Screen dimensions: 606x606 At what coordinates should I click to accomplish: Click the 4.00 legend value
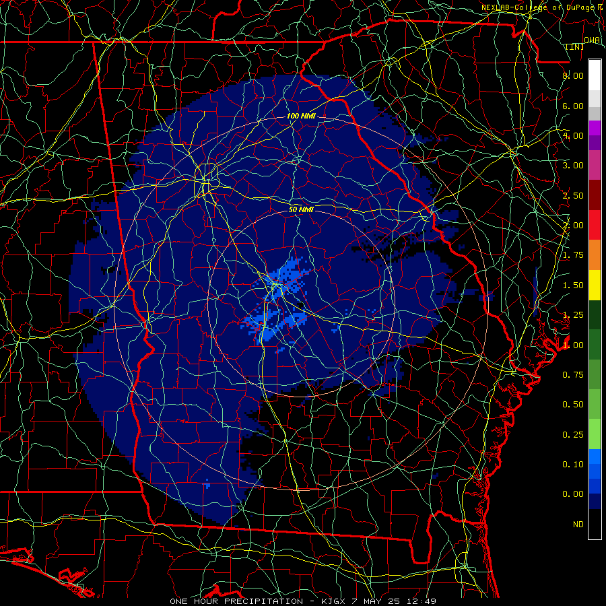coord(573,135)
